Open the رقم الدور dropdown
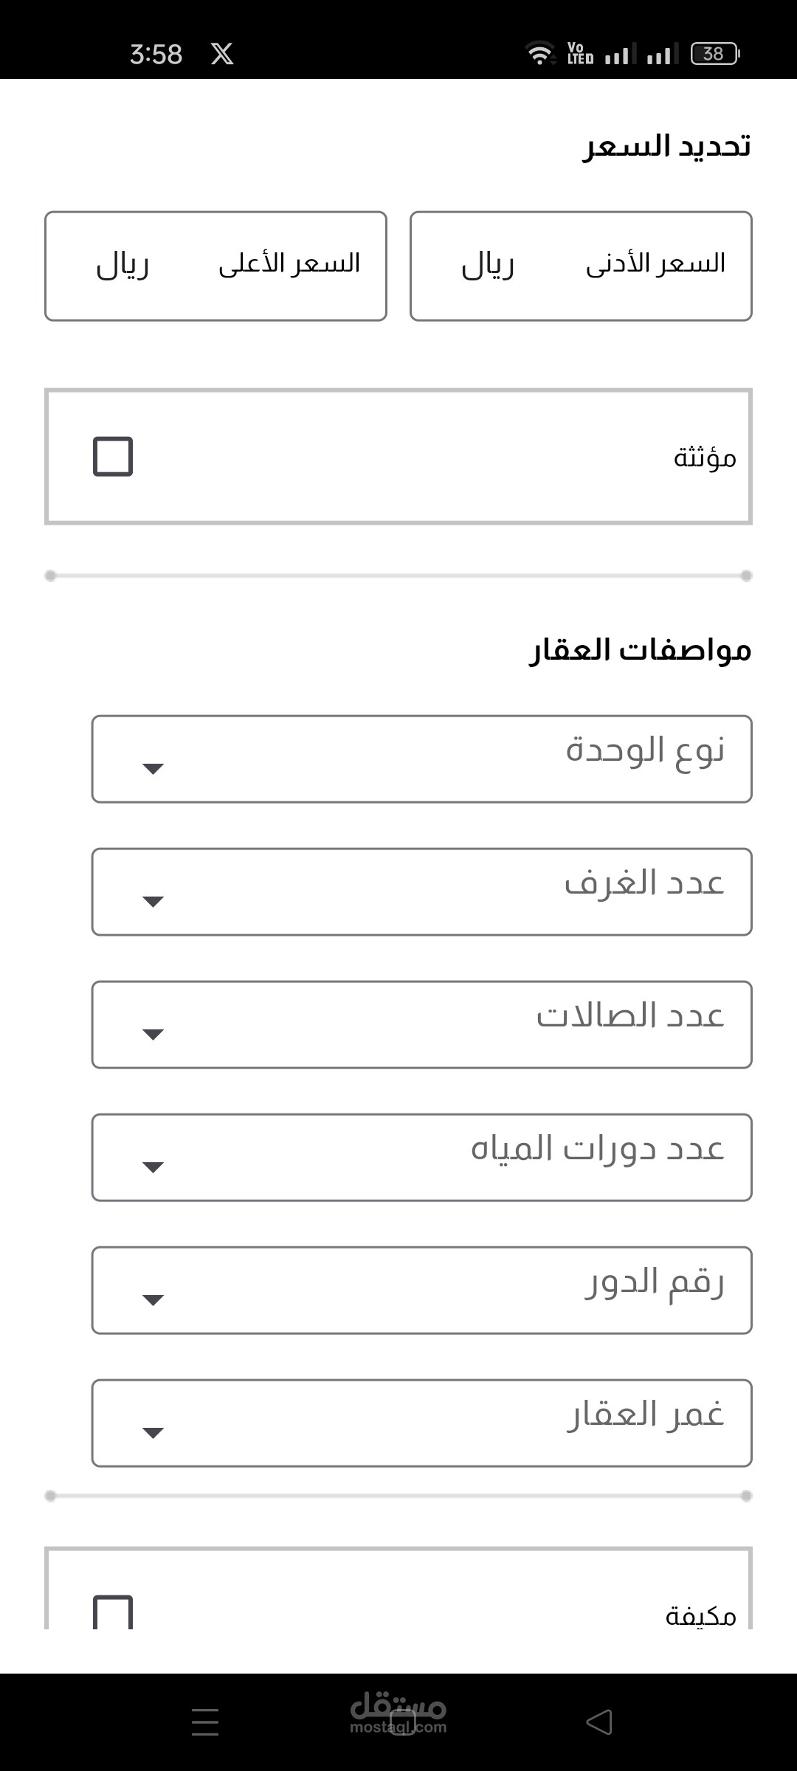 [x=421, y=1290]
